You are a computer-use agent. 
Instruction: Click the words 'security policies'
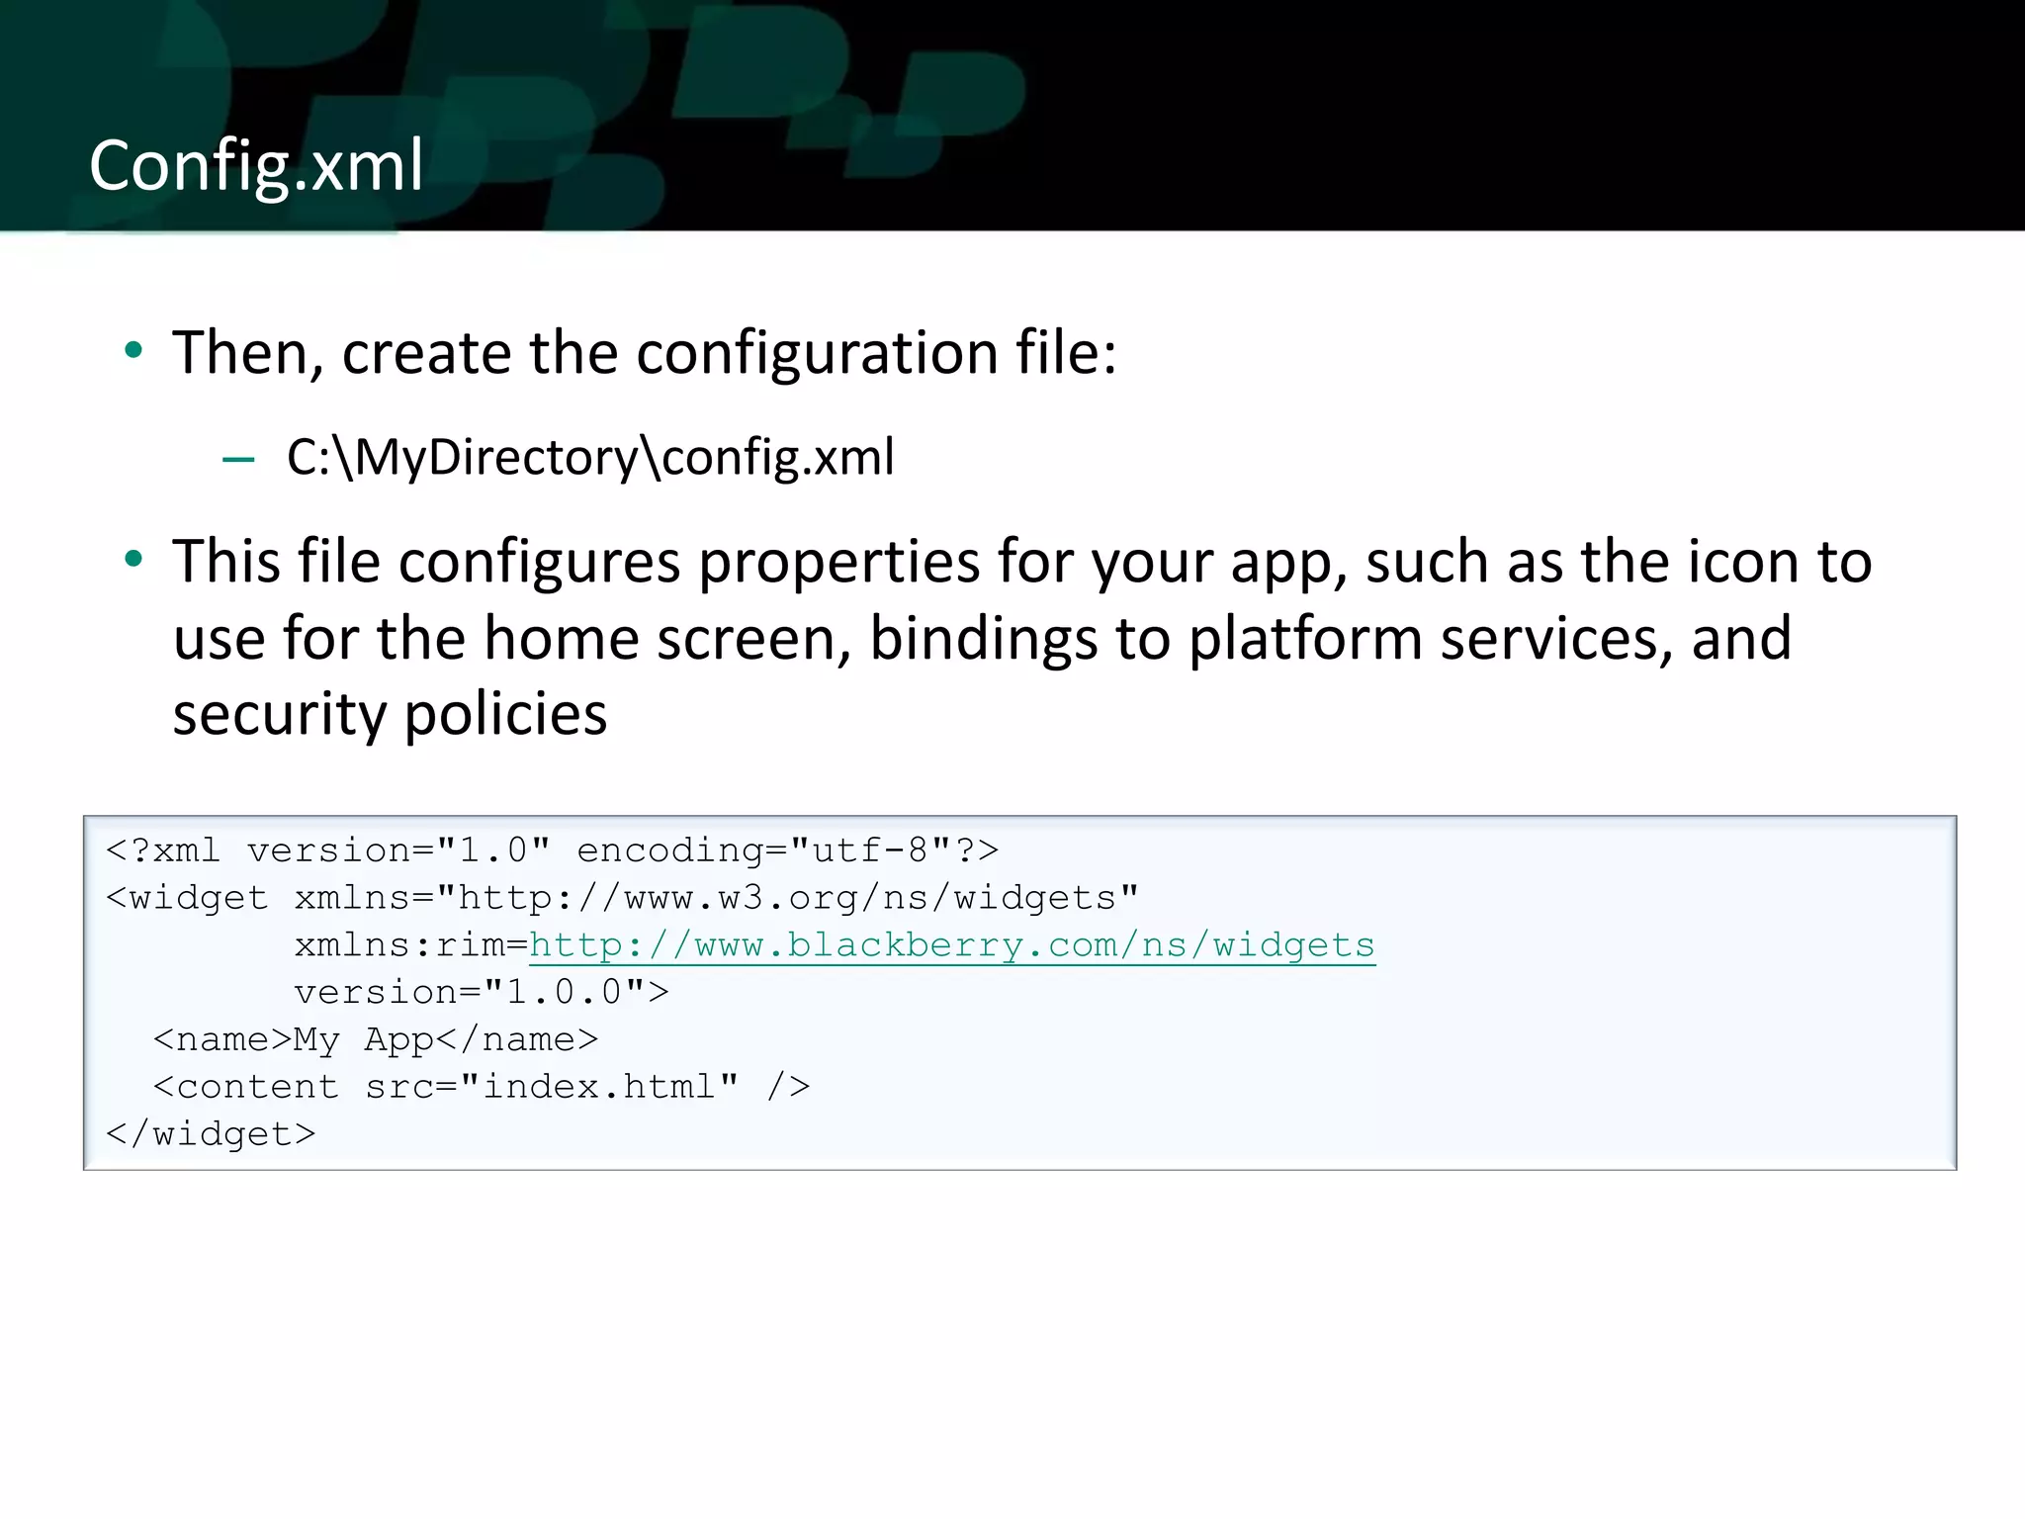tap(390, 715)
